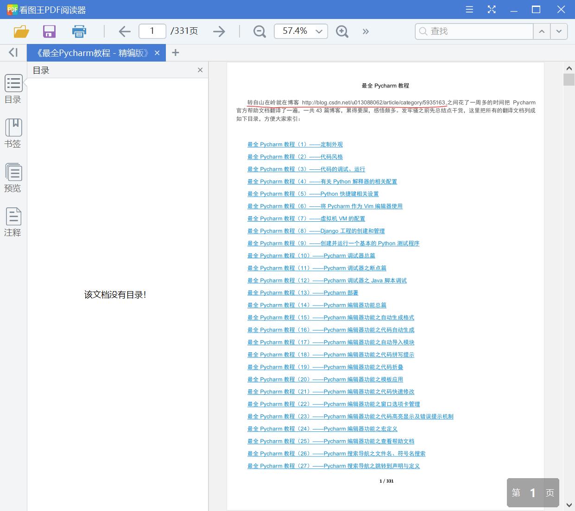
Task: Open link 最全 Pycharm 教程（1）——定制外观
Action: (x=295, y=144)
